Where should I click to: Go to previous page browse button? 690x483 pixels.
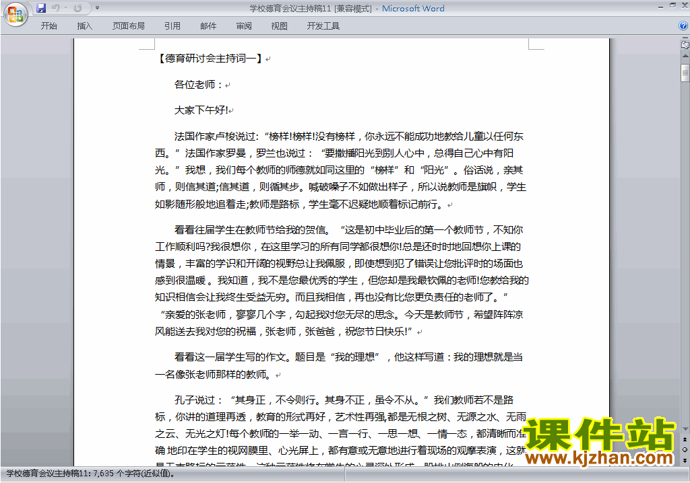[x=685, y=439]
